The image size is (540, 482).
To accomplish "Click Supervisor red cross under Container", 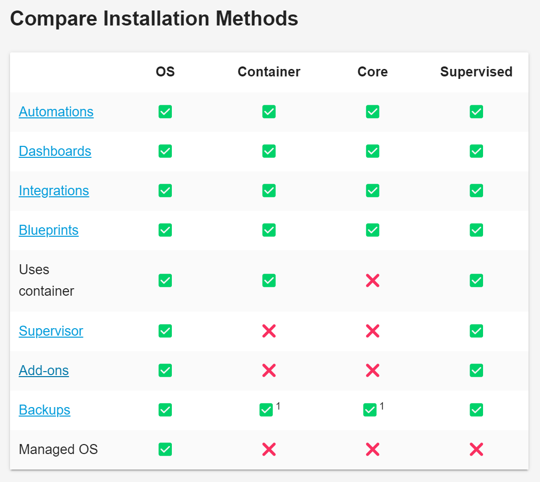I will pos(269,331).
